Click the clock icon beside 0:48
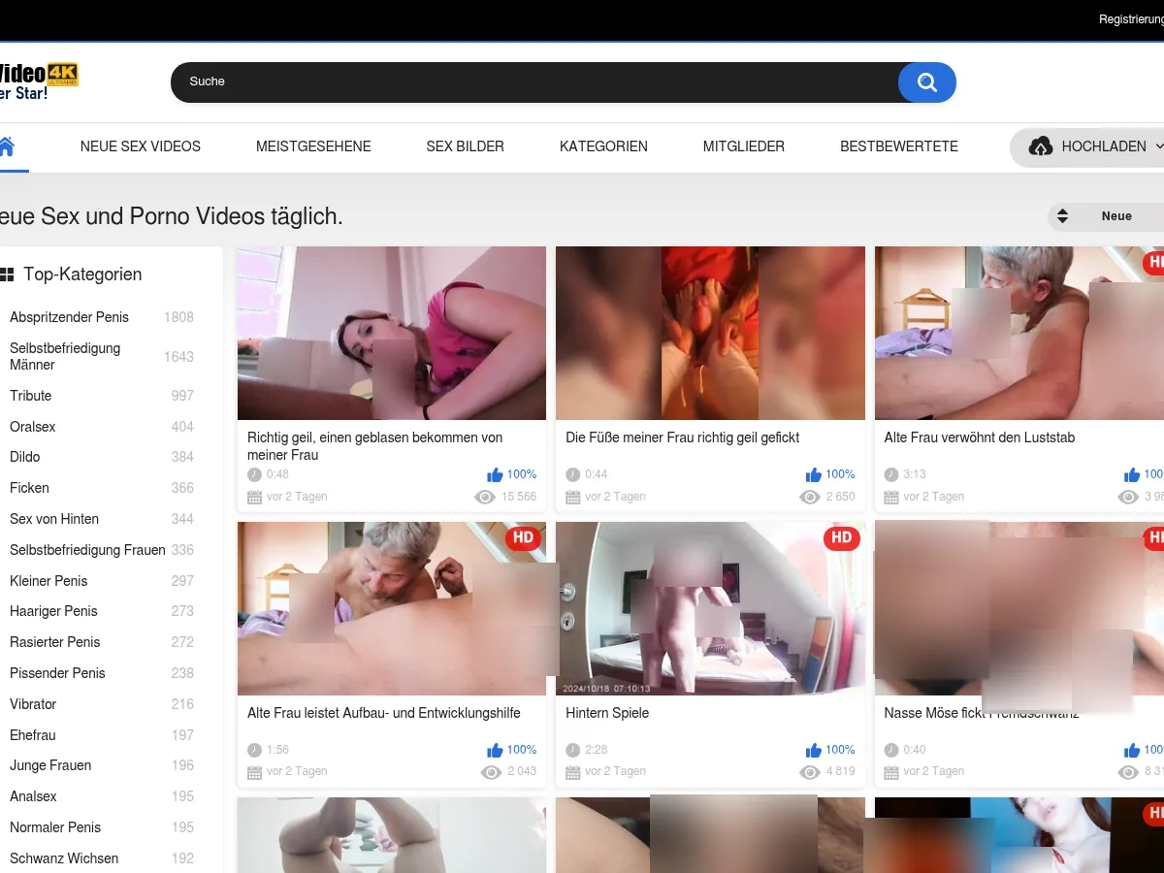Viewport: 1164px width, 873px height. pos(254,475)
